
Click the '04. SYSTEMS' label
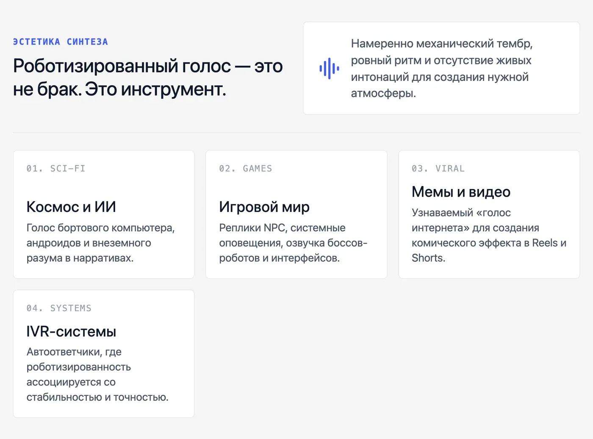(x=59, y=308)
